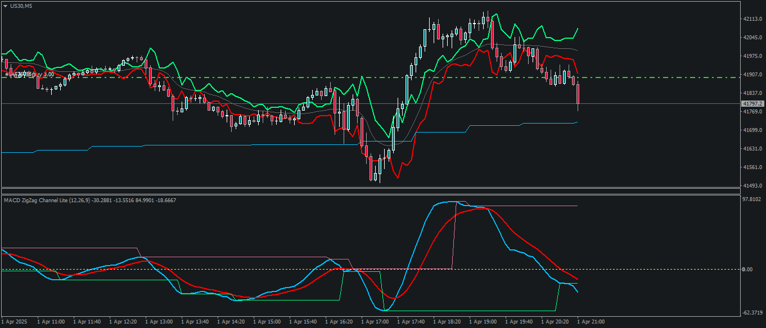Click the 1 Apr 11:00 time label
Image resolution: width=766 pixels, height=328 pixels.
tap(51, 322)
